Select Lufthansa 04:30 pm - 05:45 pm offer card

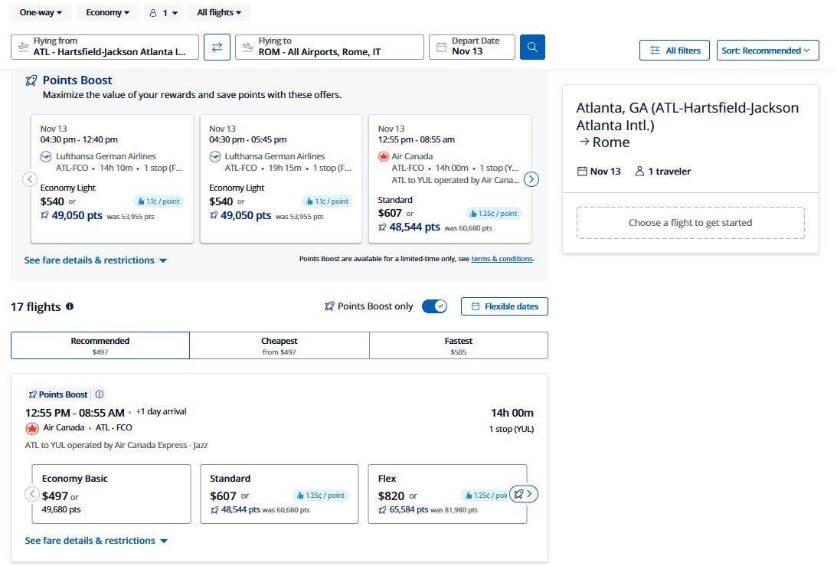coord(281,178)
